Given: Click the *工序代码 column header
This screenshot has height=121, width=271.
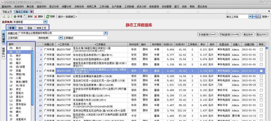Looking at the screenshot, I should point(64,44).
